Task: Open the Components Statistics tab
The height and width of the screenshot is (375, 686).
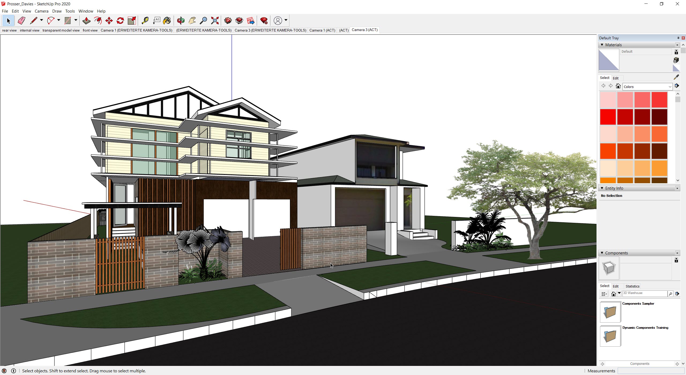Action: pyautogui.click(x=632, y=286)
